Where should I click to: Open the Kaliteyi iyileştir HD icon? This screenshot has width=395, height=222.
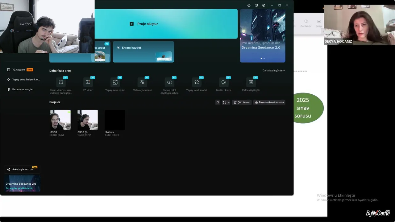[251, 82]
